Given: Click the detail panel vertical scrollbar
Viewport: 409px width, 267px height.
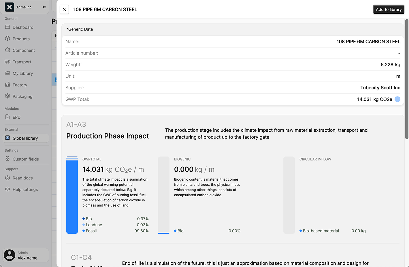Looking at the screenshot, I should tap(407, 79).
